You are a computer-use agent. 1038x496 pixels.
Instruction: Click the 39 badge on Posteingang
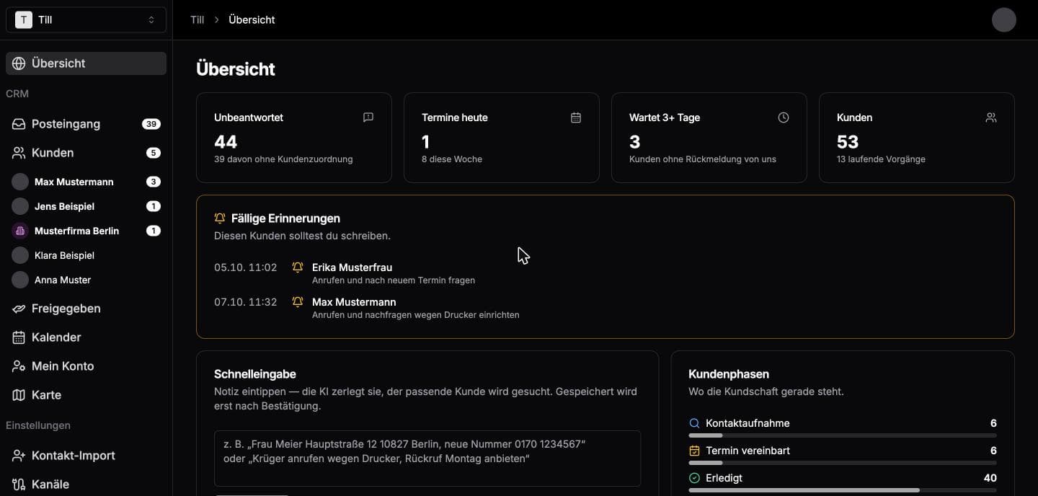(151, 124)
